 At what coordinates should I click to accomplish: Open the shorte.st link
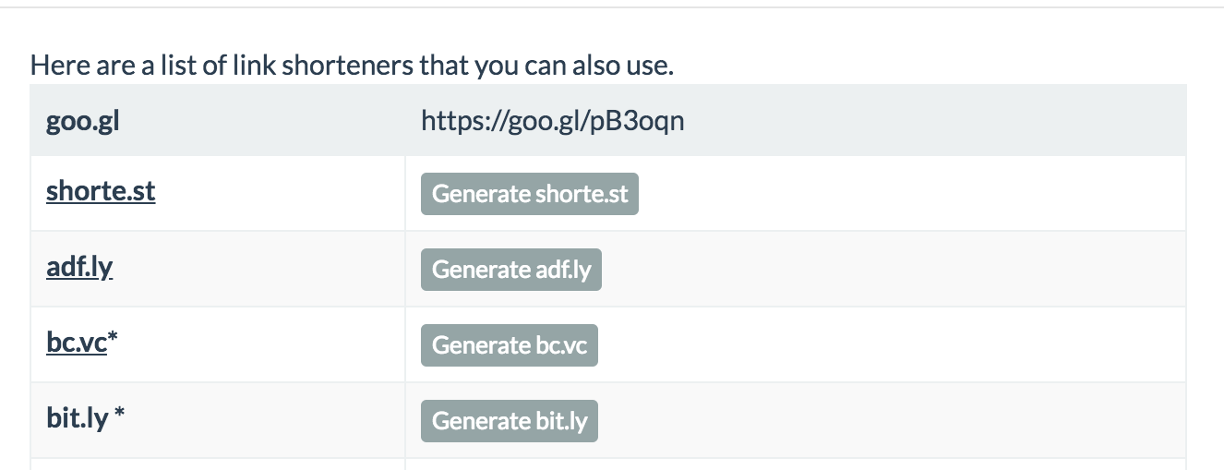pos(101,192)
